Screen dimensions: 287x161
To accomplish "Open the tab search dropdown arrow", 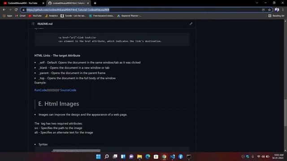I will coord(257,3).
